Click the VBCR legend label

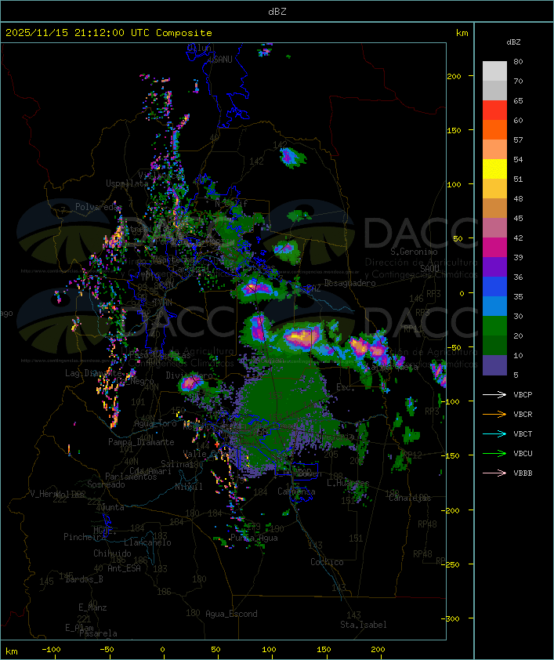523,414
